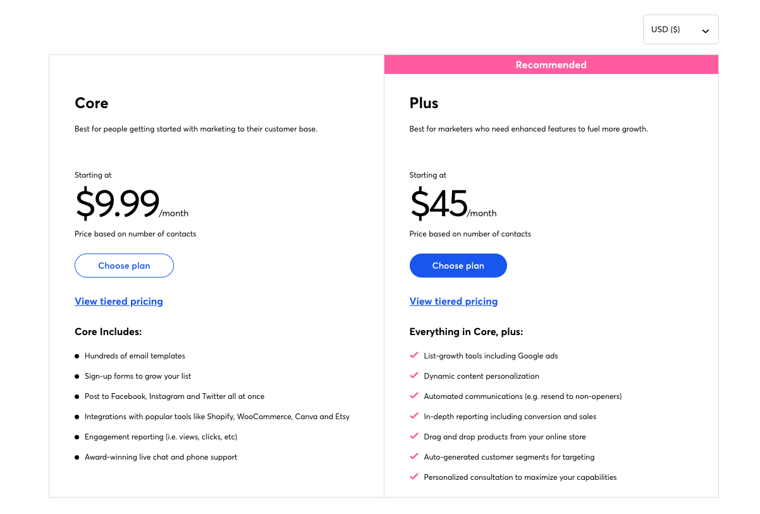The image size is (760, 514).
Task: Click the checkmark beside List-growth tools feature
Action: pyautogui.click(x=414, y=355)
